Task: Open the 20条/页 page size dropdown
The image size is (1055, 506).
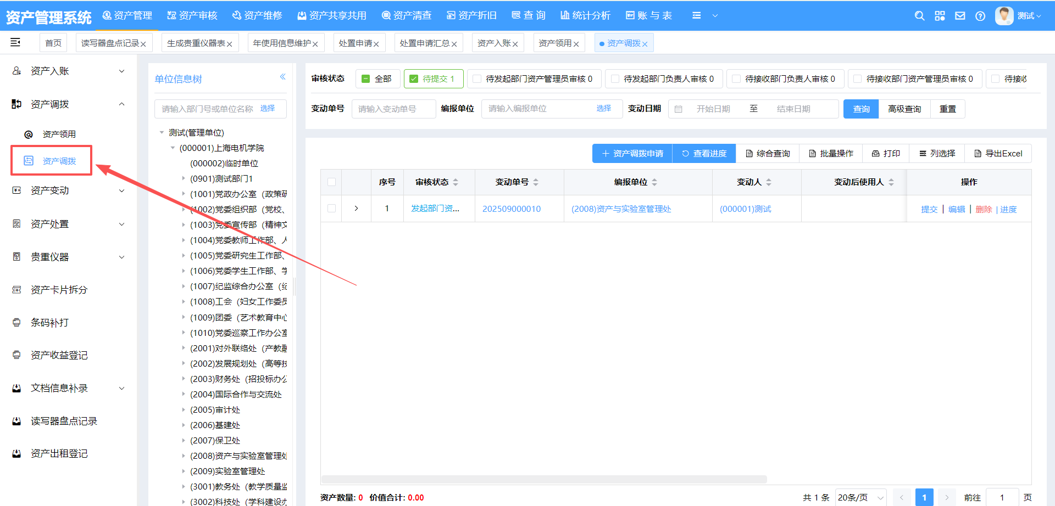Action: coord(860,497)
